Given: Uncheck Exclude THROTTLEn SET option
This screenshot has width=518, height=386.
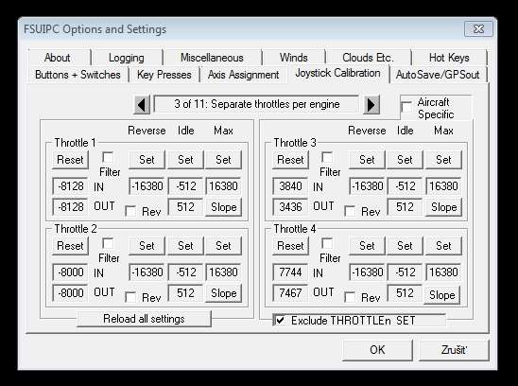Looking at the screenshot, I should click(280, 320).
